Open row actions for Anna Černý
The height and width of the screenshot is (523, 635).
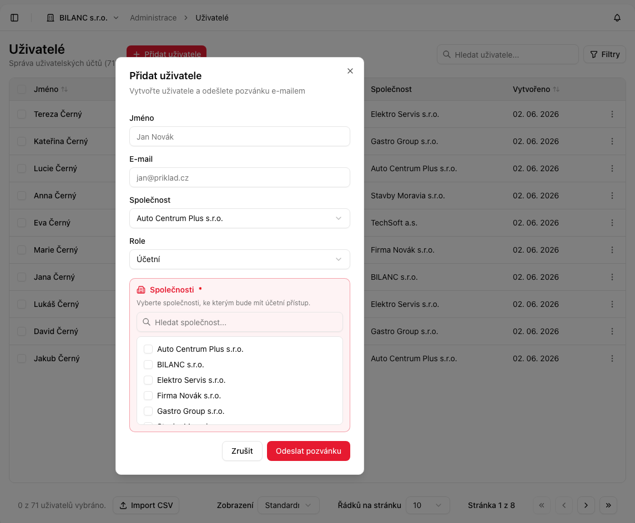click(x=612, y=196)
